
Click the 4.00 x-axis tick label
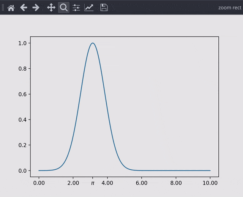coord(107,183)
